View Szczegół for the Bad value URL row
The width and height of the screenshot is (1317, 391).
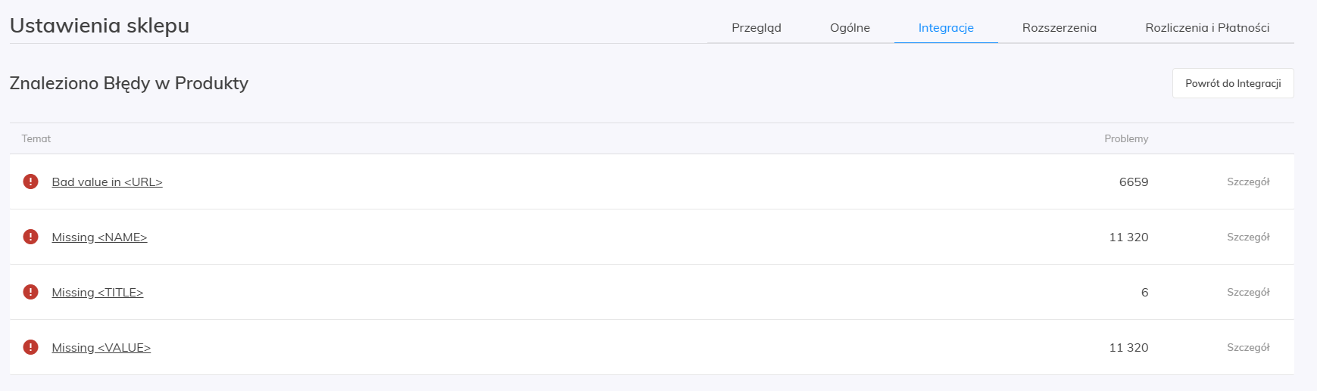click(x=1248, y=182)
